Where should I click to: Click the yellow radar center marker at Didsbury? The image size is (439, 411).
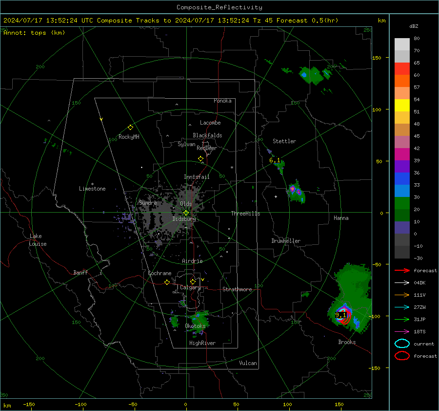[x=186, y=213]
